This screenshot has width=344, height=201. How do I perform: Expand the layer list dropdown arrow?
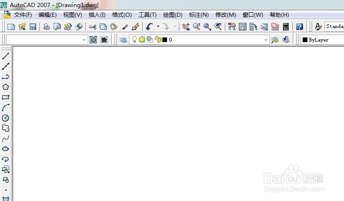point(266,40)
